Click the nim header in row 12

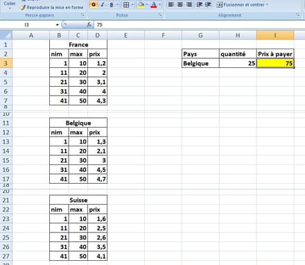(59, 132)
